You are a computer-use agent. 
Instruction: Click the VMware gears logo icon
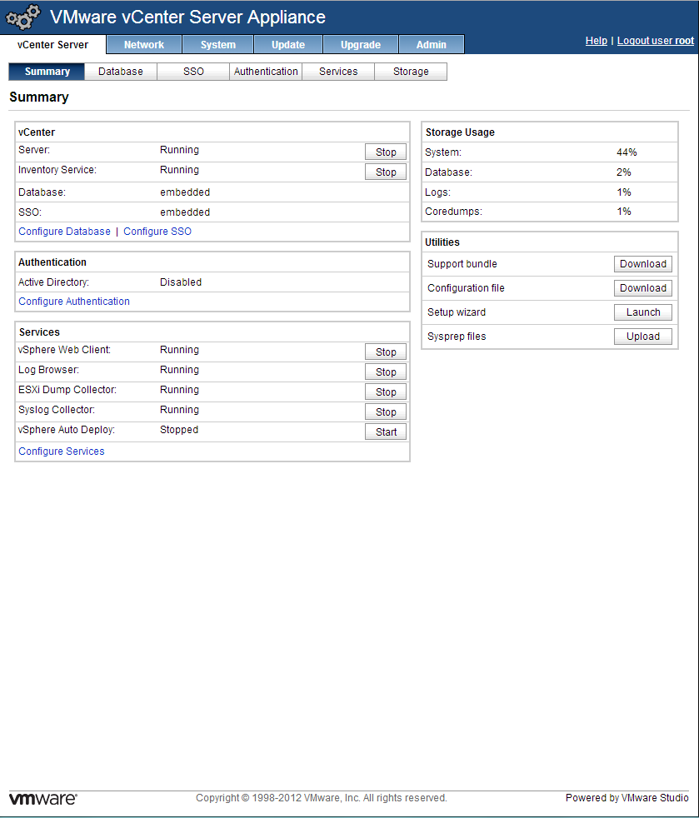click(x=23, y=17)
